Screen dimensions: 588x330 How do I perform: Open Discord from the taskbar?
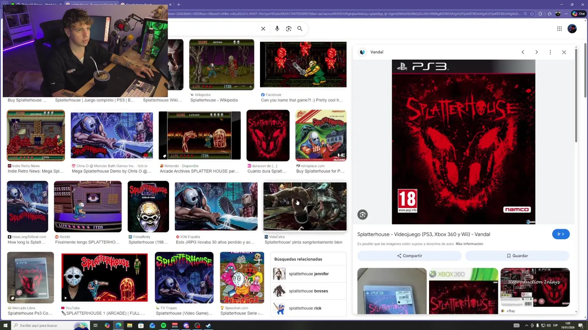click(x=186, y=325)
